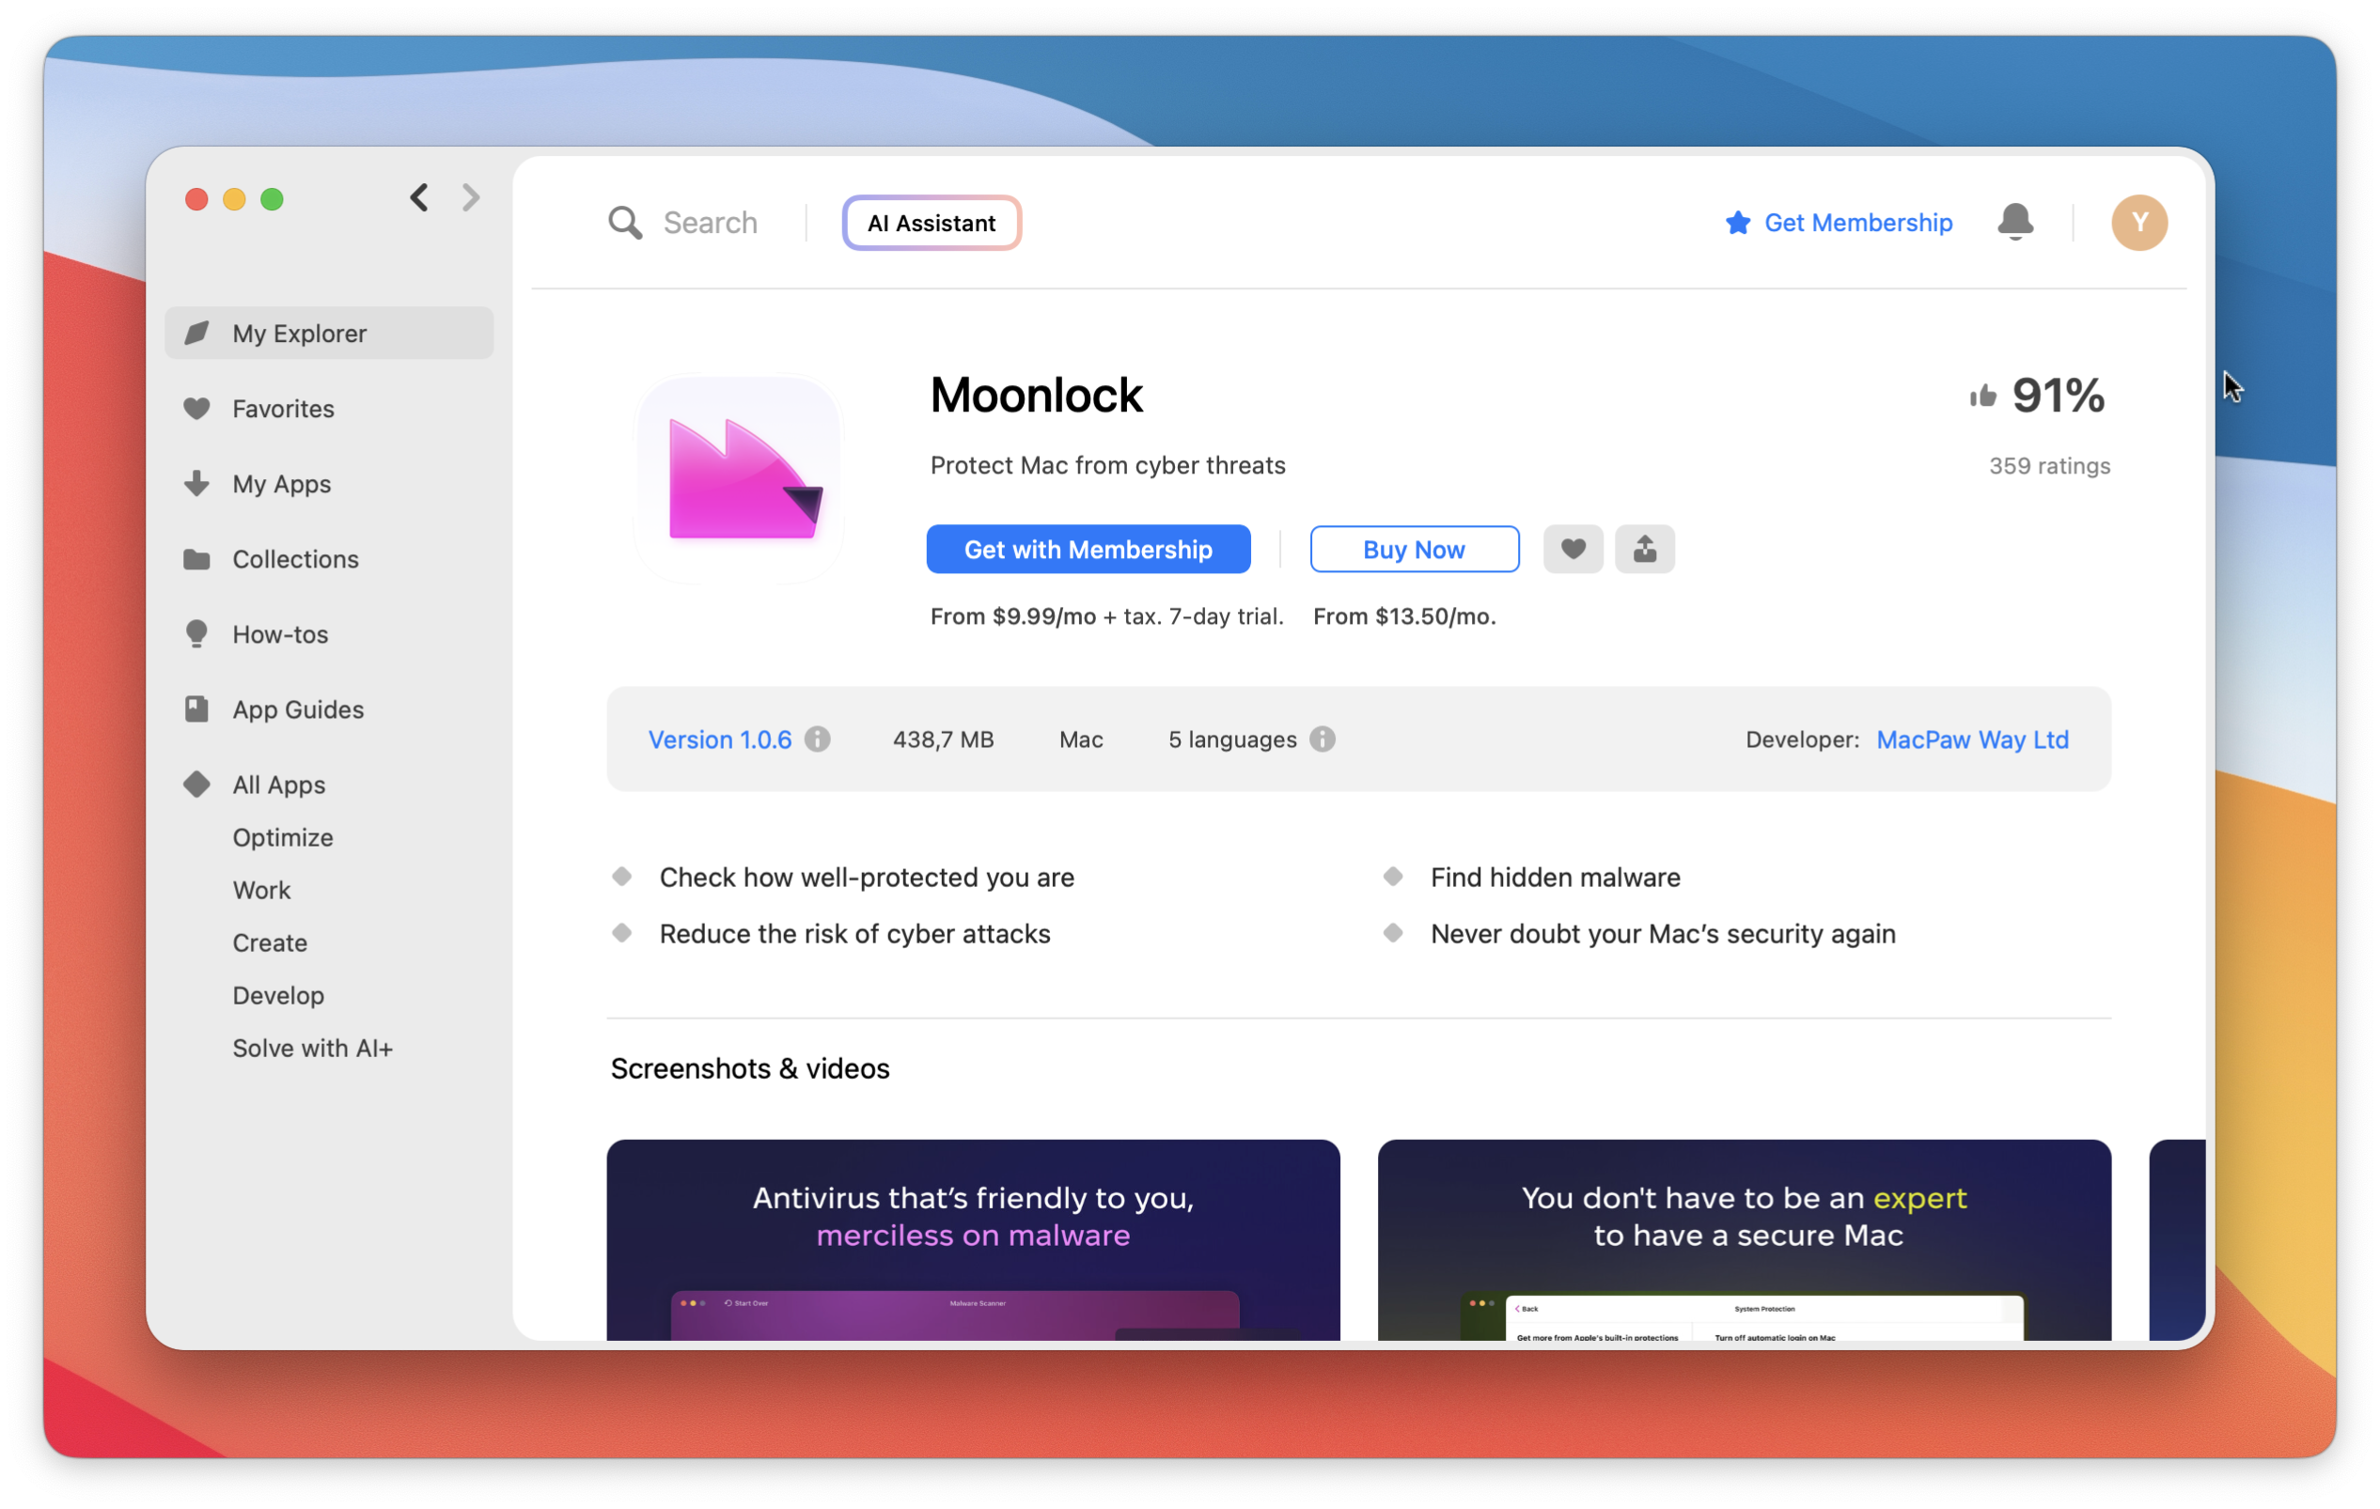Click the 91% rating value
The height and width of the screenshot is (1509, 2380).
[x=2058, y=397]
